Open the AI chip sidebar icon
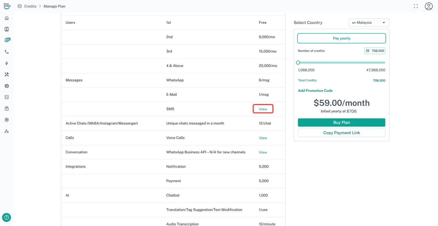The width and height of the screenshot is (438, 226). pyautogui.click(x=7, y=86)
